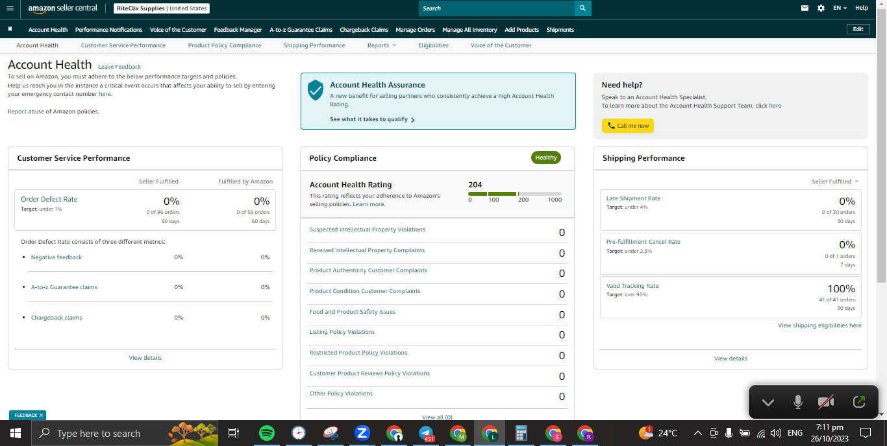Select Add Products in top nav
887x446 pixels.
click(521, 30)
